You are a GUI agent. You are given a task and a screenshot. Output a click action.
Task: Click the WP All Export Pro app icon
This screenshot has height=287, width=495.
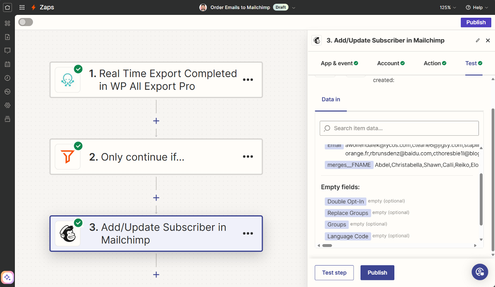pos(68,80)
